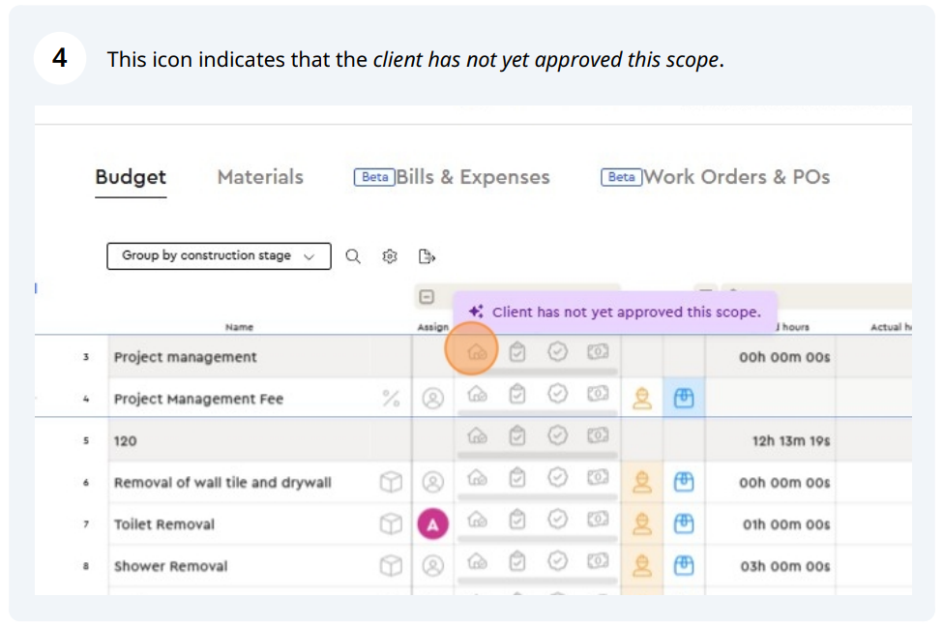The width and height of the screenshot is (943, 627).
Task: Open Group by construction stage dropdown
Action: 219,256
